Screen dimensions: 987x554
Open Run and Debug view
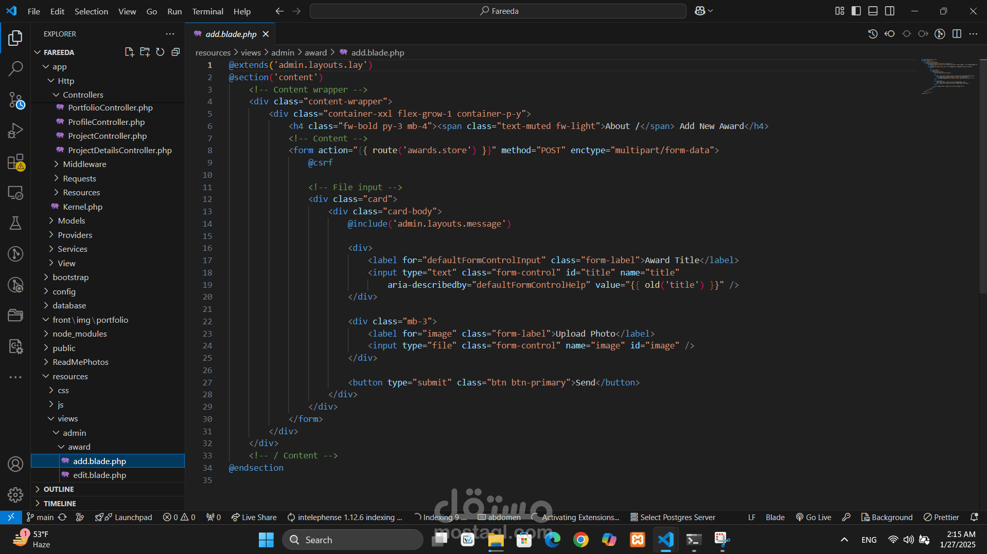point(15,131)
